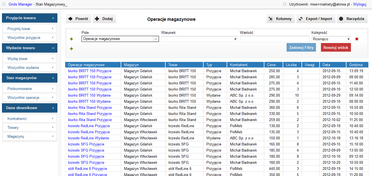This screenshot has height=176, width=372.
Task: Click the date cell 2012-10-02
Action: pyautogui.click(x=333, y=120)
